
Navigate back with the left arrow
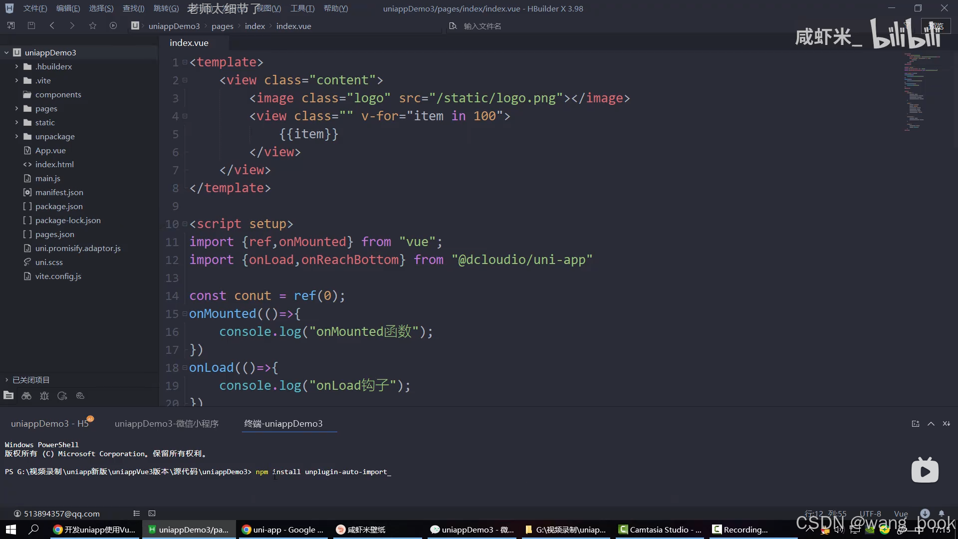tap(52, 25)
